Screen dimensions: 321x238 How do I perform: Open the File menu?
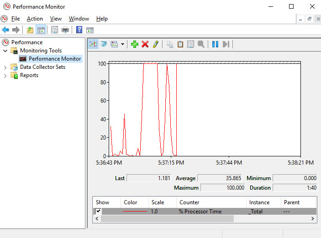[x=16, y=19]
